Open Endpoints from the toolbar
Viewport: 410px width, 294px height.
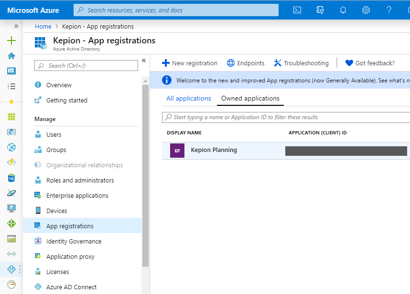pos(245,63)
